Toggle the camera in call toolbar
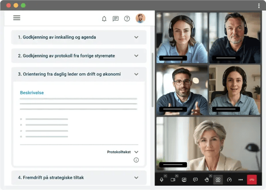 173,180
